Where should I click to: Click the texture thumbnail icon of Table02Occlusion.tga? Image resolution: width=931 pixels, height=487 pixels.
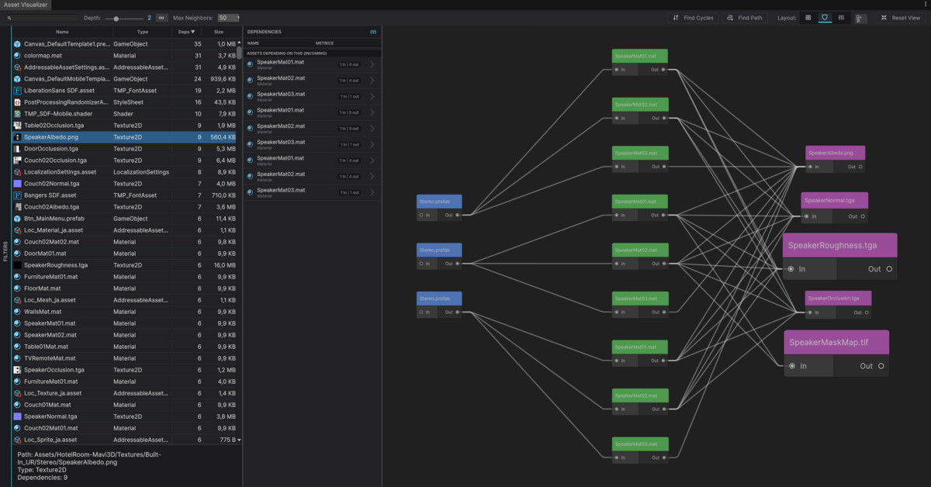[17, 126]
